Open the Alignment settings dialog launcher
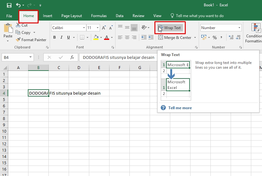Image resolution: width=262 pixels, height=176 pixels. pos(196,47)
